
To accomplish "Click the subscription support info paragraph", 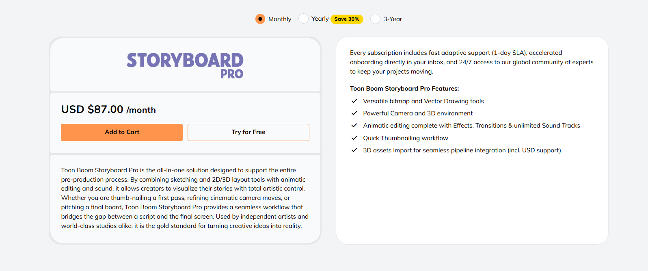I will coord(472,62).
